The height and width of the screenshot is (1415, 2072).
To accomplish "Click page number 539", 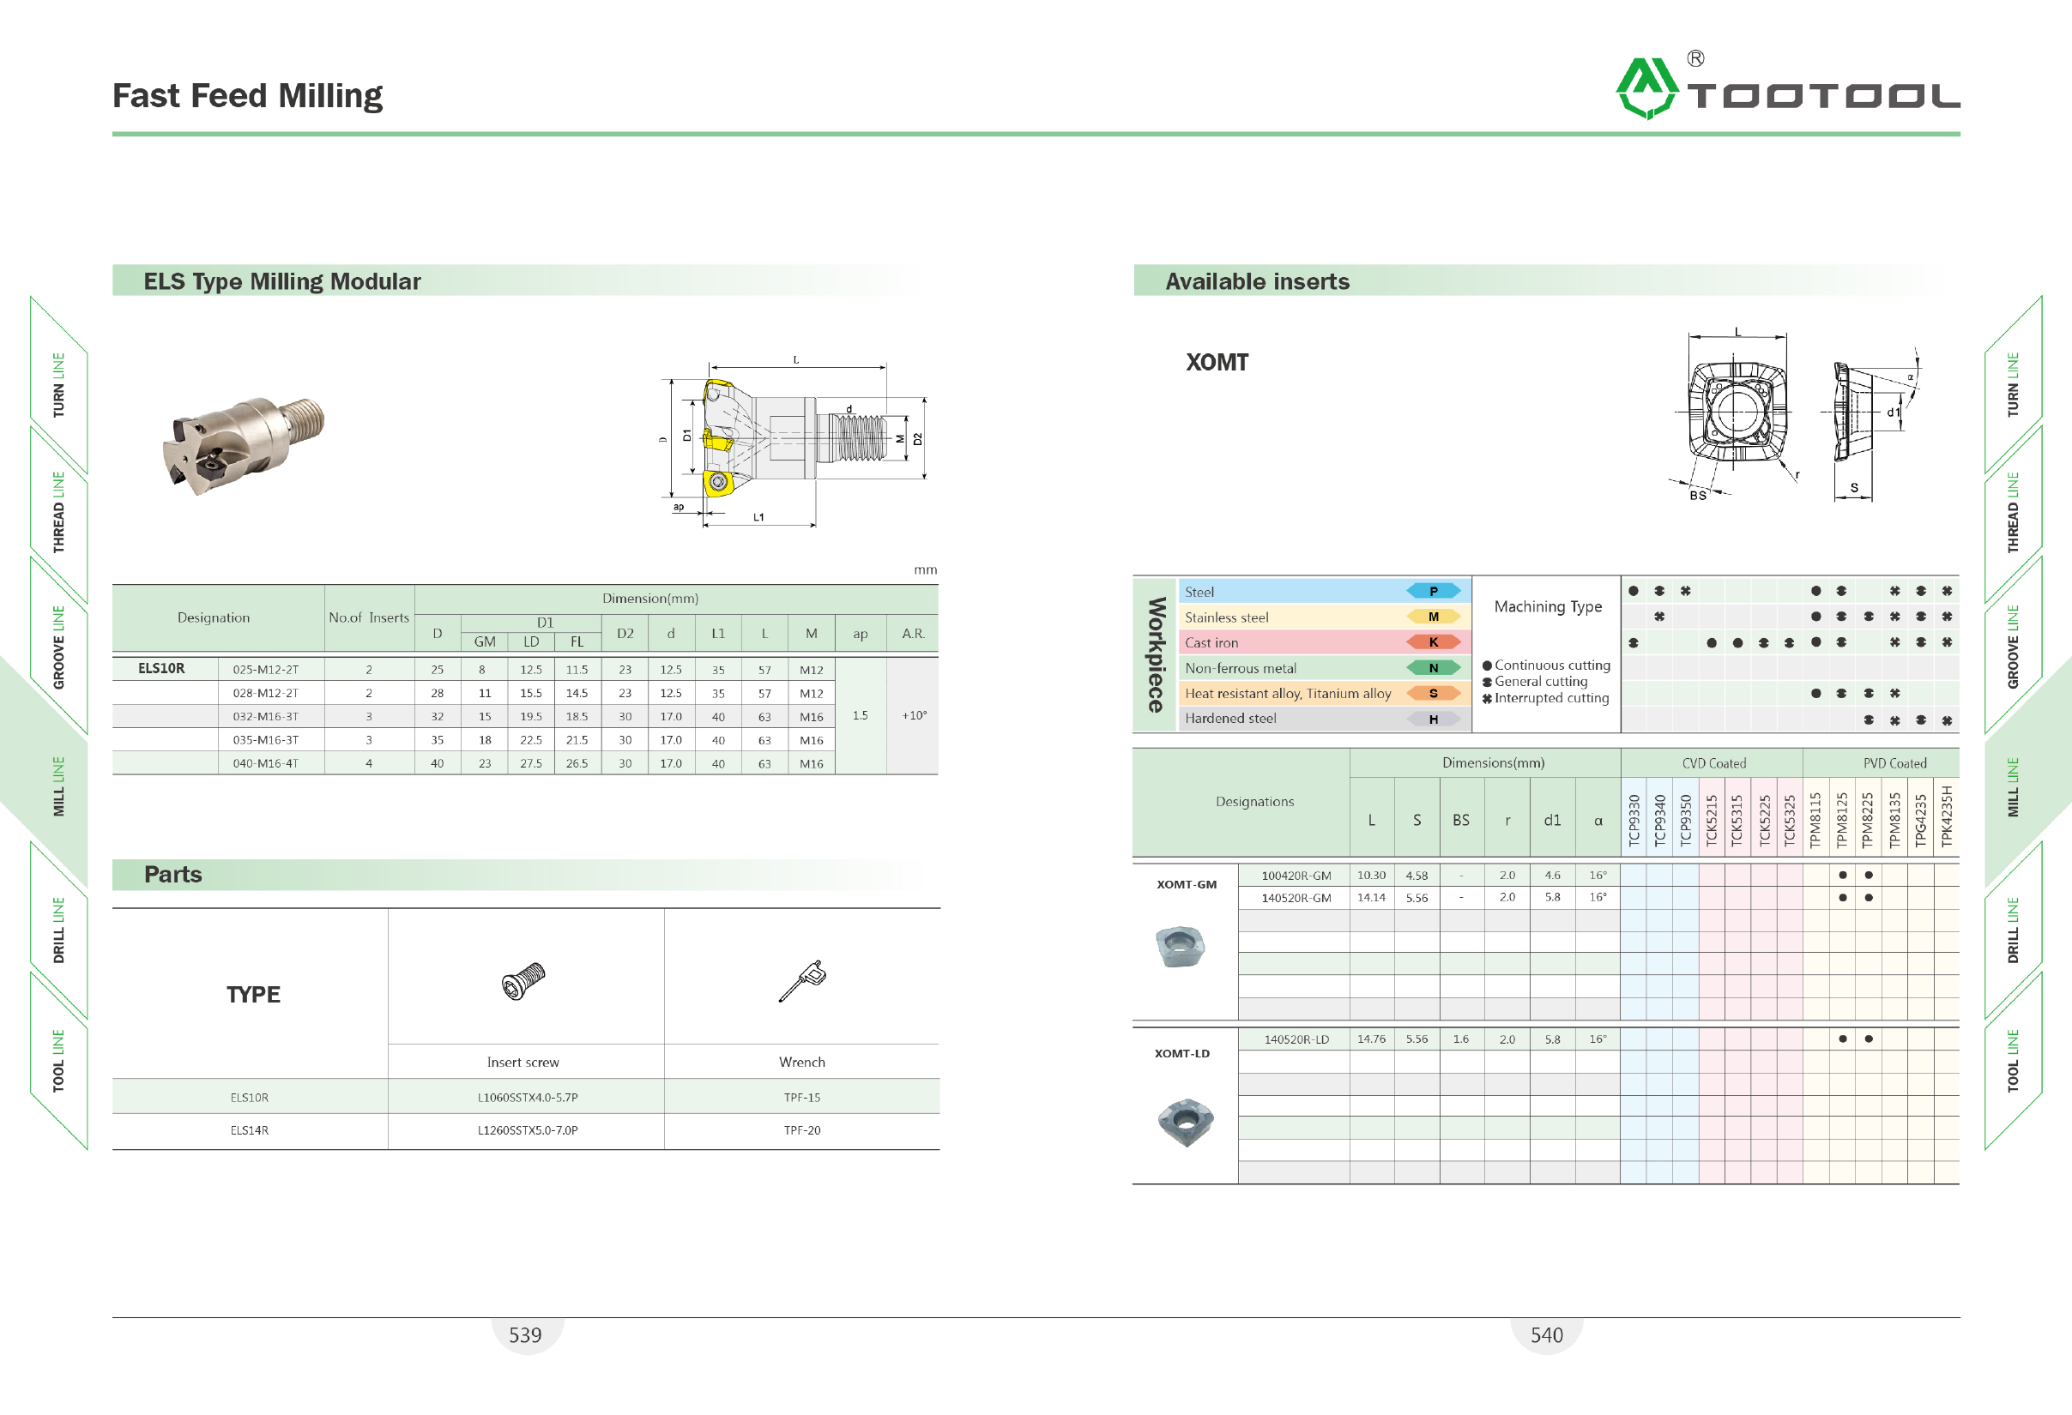I will (x=525, y=1334).
